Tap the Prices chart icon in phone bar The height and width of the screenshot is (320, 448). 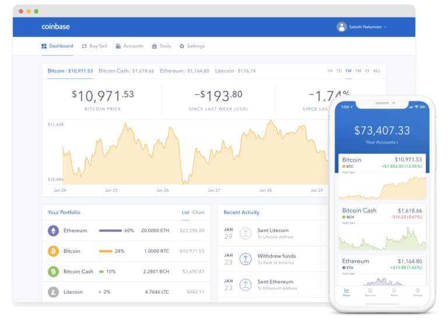(346, 292)
